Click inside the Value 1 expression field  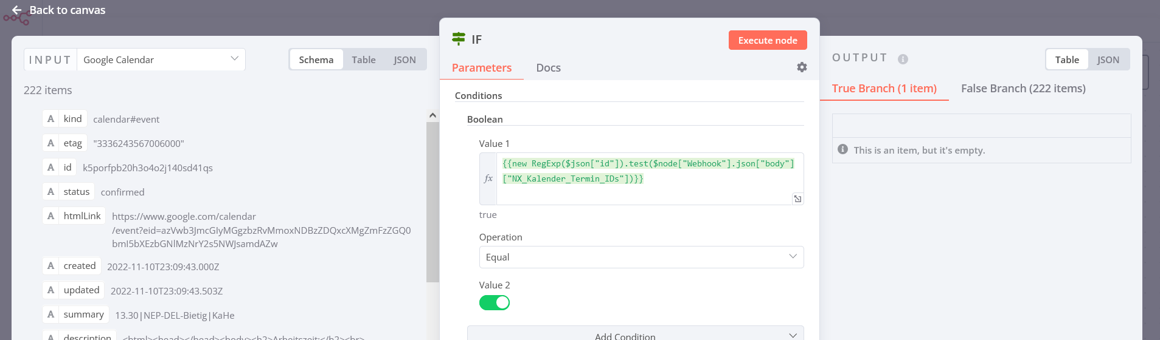pos(648,189)
